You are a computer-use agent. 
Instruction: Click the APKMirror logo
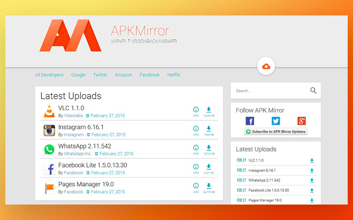(71, 35)
